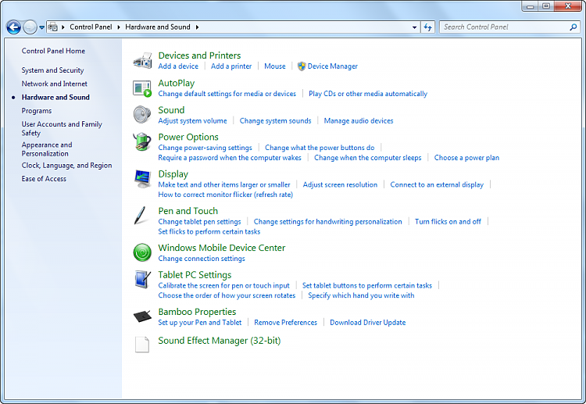This screenshot has height=404, width=586.
Task: Go back using the blue Back arrow
Action: (x=14, y=27)
